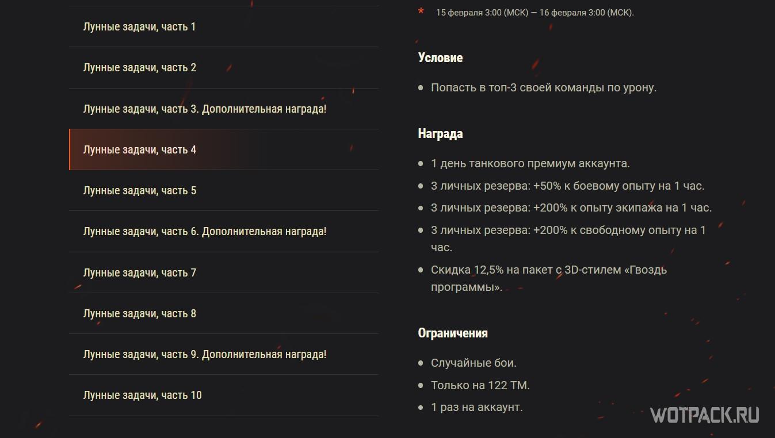Go to «Лунные задачи, часть 7»
Image resolution: width=775 pixels, height=438 pixels.
coord(140,272)
